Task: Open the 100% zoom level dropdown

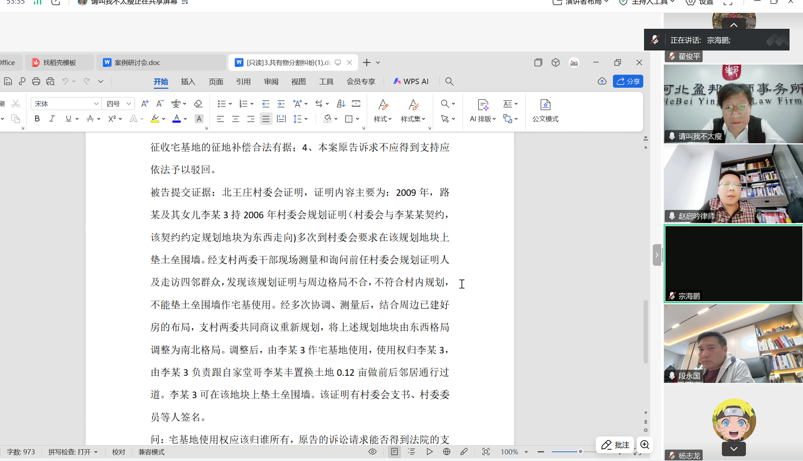Action: 514,452
